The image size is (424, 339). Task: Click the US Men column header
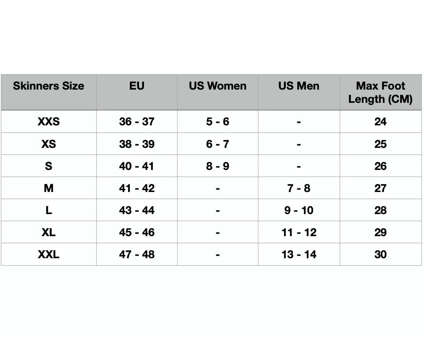(299, 86)
